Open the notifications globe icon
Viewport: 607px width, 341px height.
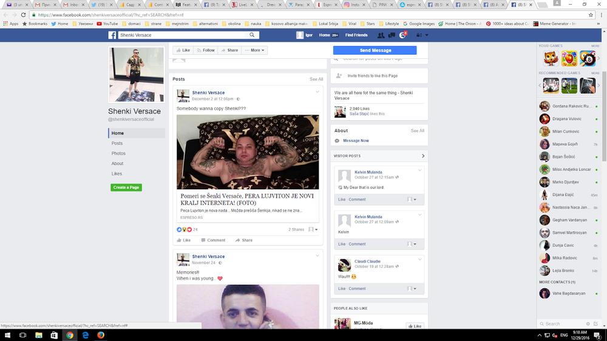click(x=402, y=35)
